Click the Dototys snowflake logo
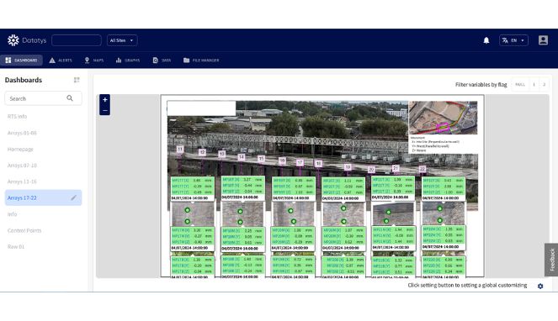558x321 pixels. [13, 40]
